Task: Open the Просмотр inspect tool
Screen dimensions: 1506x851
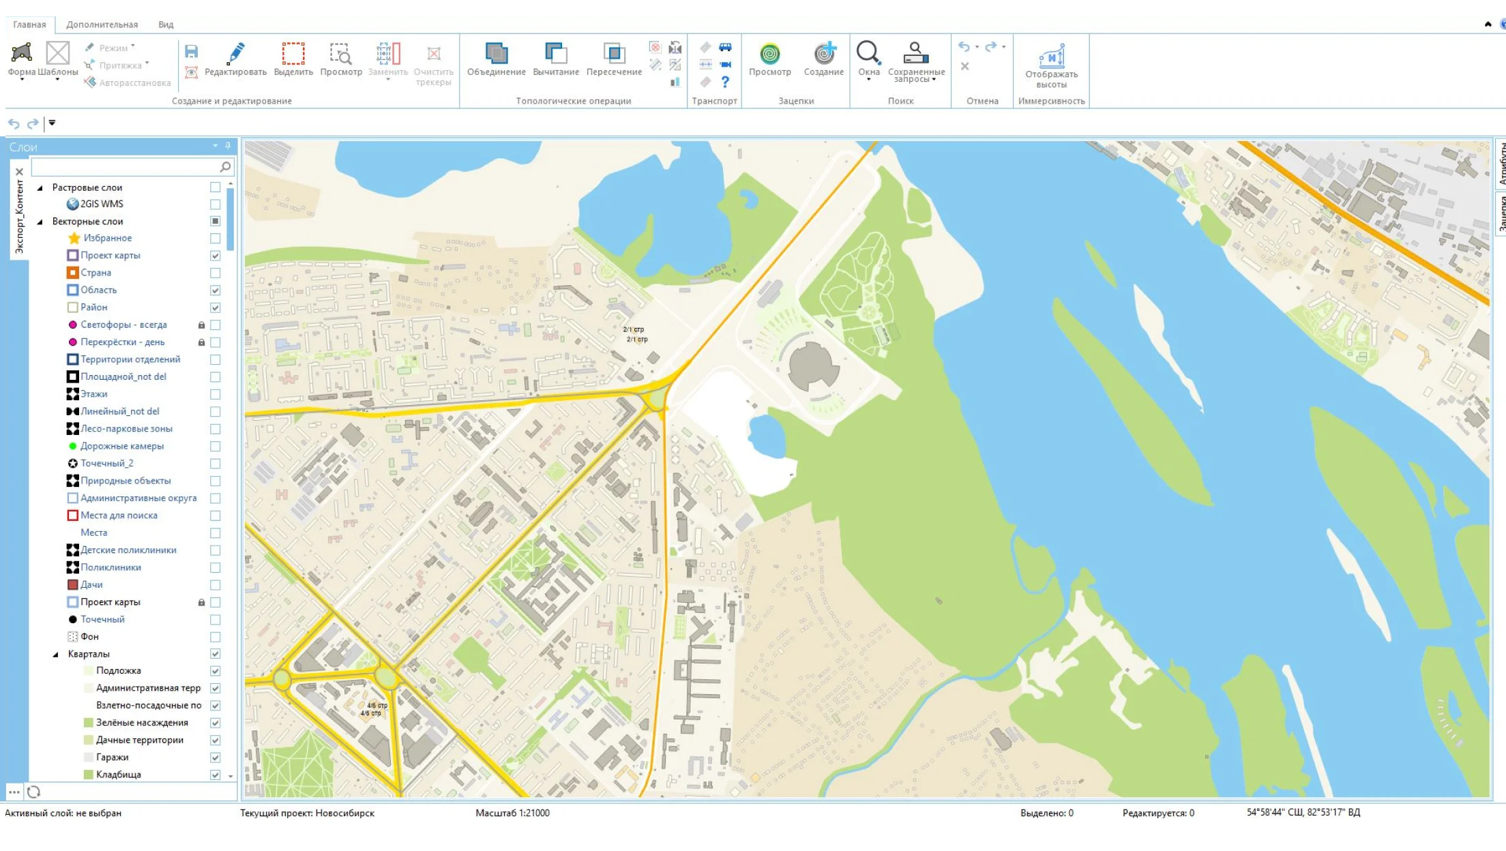Action: pos(341,59)
